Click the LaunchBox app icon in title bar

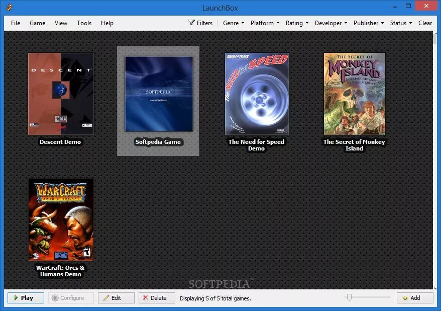pos(9,8)
